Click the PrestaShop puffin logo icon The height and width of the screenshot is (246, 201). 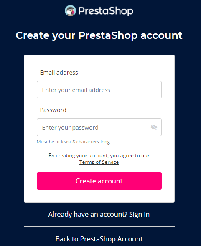click(x=70, y=11)
